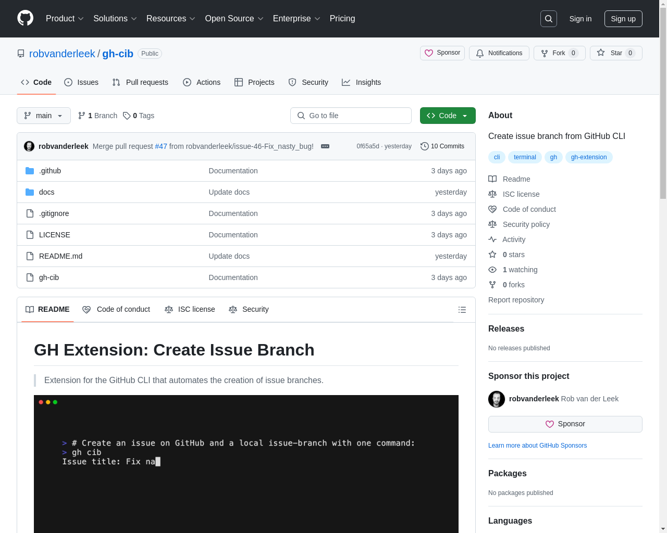Open the Insights tab
Viewport: 667px width, 533px height.
click(362, 82)
